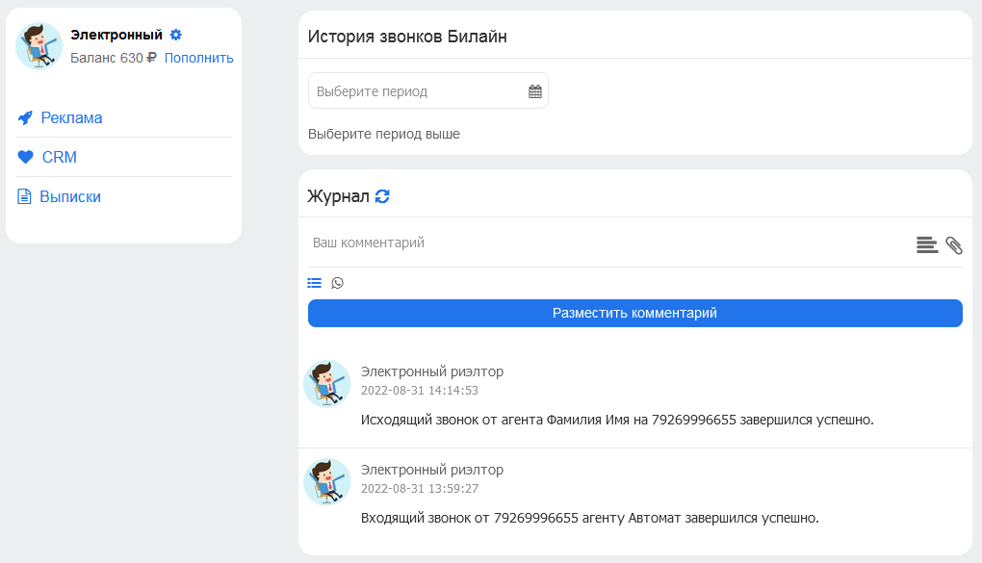982x563 pixels.
Task: Click the heart icon beside CRM
Action: click(x=25, y=157)
